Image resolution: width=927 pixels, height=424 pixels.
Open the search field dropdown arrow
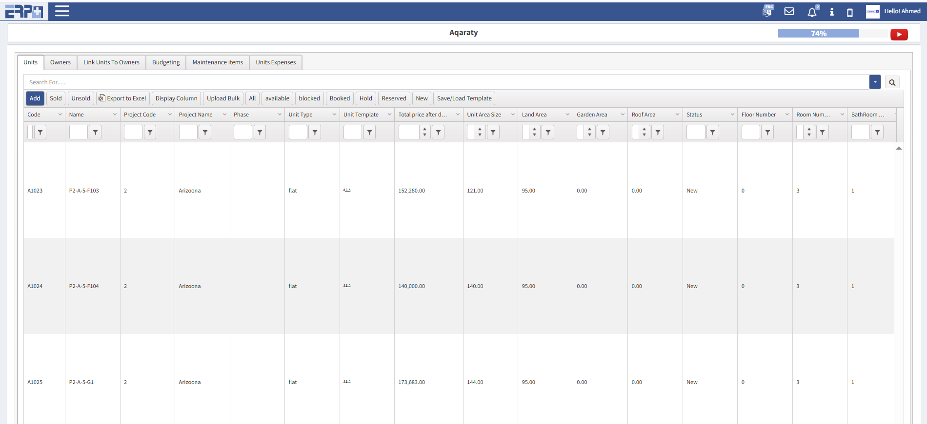pyautogui.click(x=875, y=82)
